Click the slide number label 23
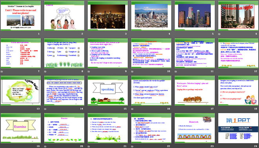Screen dimensions: 259x148 click(x=212, y=146)
